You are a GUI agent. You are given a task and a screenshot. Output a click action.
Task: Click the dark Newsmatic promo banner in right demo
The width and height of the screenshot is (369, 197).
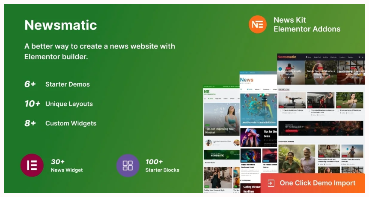(321, 128)
